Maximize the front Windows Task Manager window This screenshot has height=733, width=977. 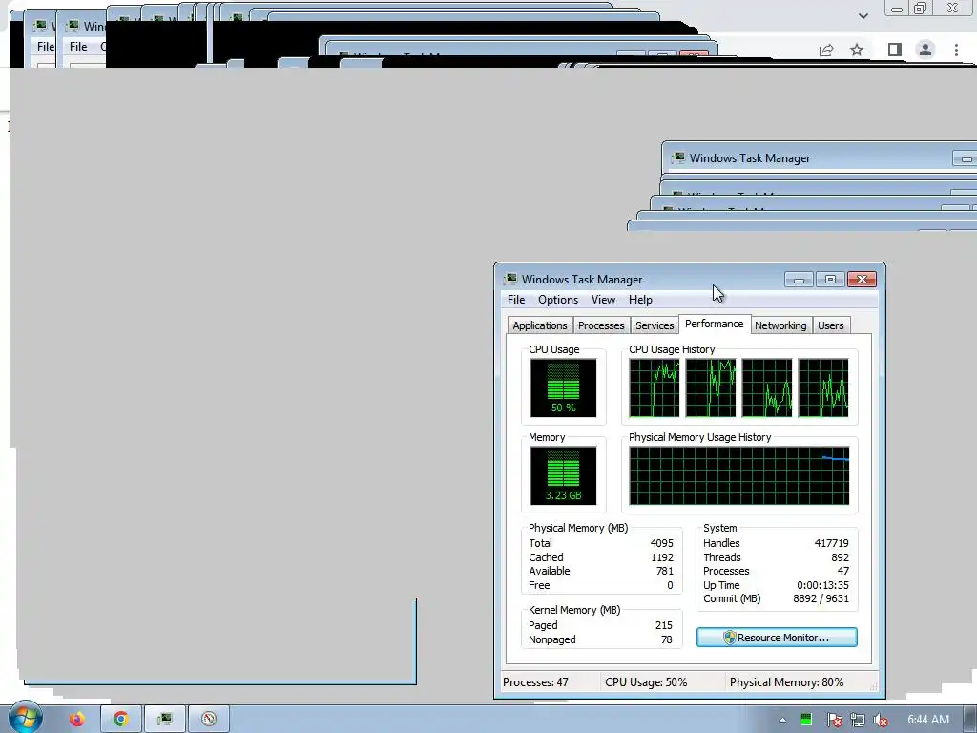(830, 280)
